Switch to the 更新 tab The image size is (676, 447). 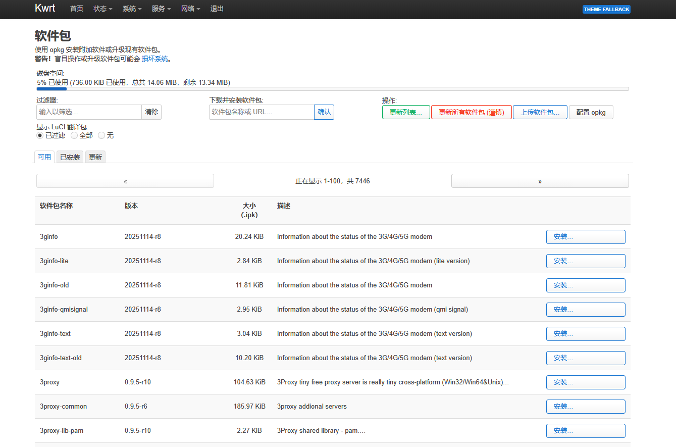tap(95, 157)
